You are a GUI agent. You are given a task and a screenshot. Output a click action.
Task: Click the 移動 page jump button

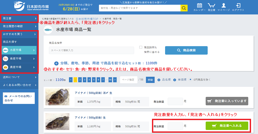tap(150, 80)
